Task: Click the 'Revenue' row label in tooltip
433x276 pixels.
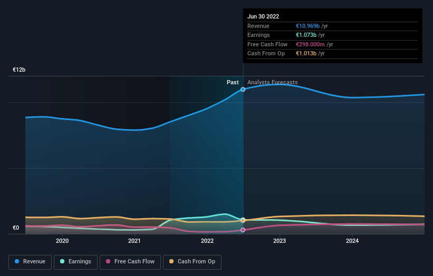Action: point(258,26)
